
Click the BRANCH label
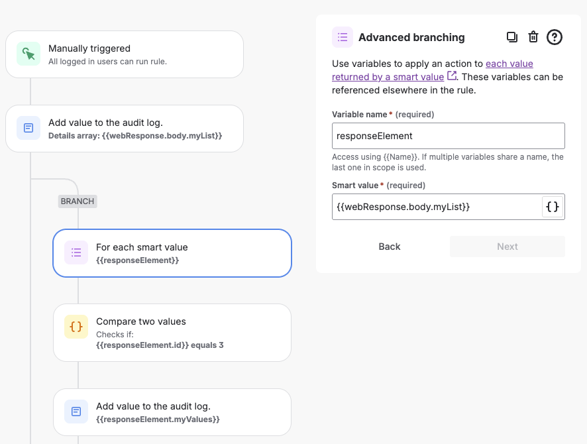tap(77, 201)
